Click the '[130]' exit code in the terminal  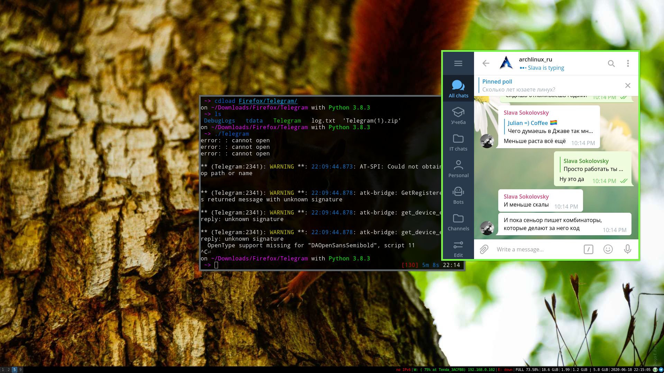coord(410,265)
